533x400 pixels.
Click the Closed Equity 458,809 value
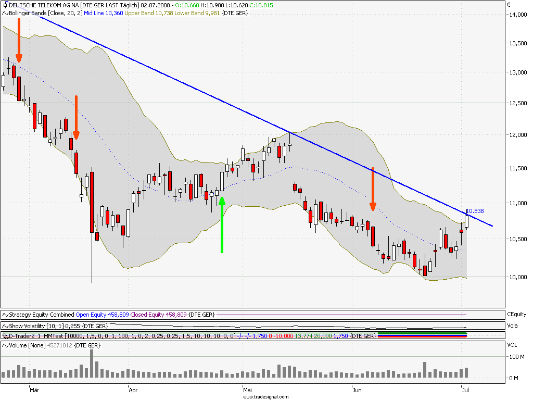[x=158, y=315]
